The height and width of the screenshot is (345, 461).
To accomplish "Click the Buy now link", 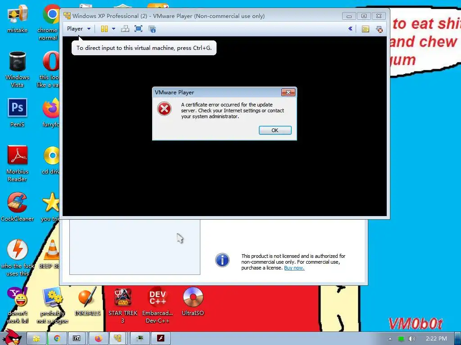I will [x=294, y=268].
